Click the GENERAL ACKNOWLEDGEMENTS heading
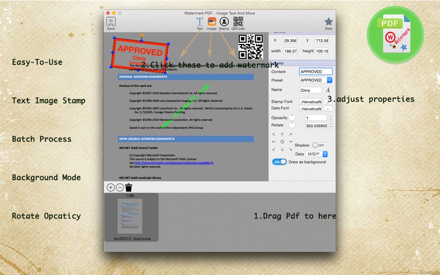 coord(143,76)
